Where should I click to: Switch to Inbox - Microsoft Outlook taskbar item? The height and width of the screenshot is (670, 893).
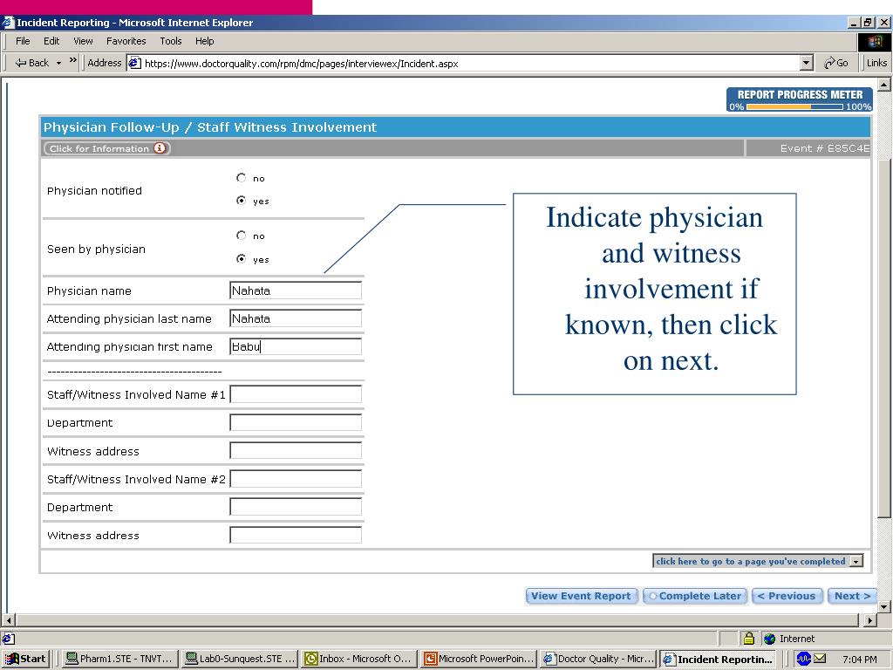tap(361, 660)
